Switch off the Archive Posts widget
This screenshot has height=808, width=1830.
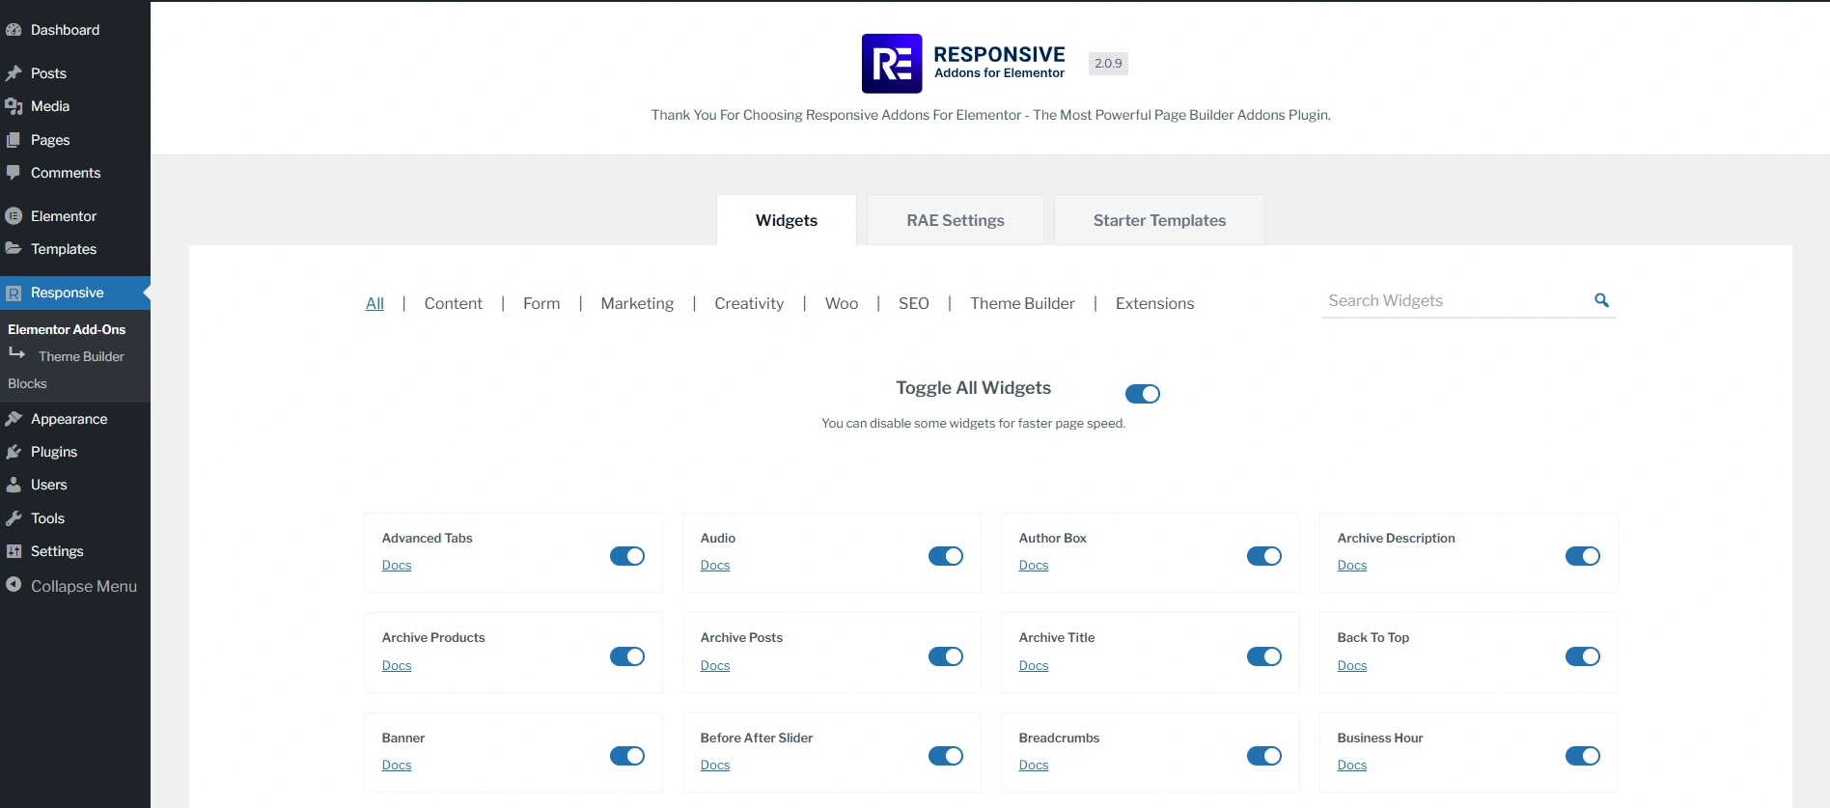[946, 656]
